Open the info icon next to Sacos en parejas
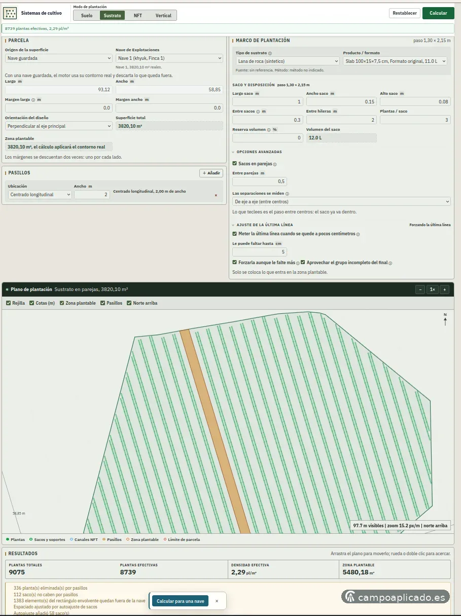The image size is (461, 616). 275,164
